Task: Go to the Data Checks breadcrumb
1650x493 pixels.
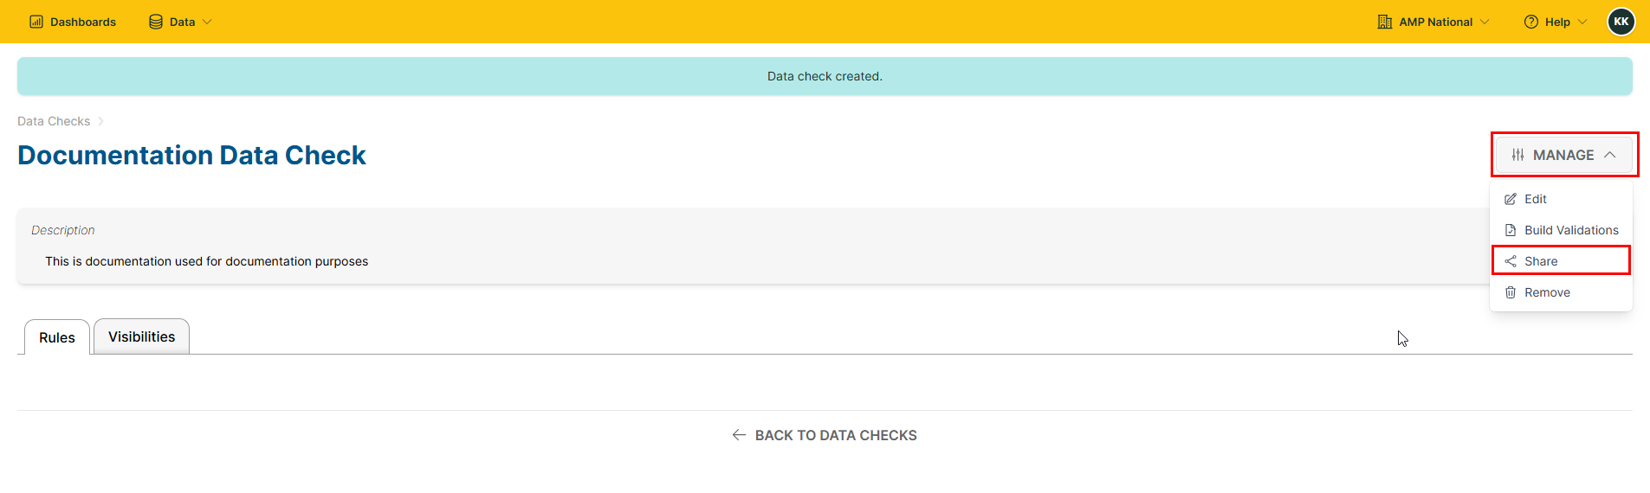Action: tap(54, 121)
